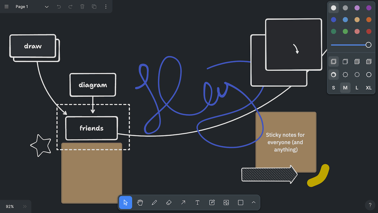The width and height of the screenshot is (378, 213).
Task: Select the Text tool
Action: point(198,203)
